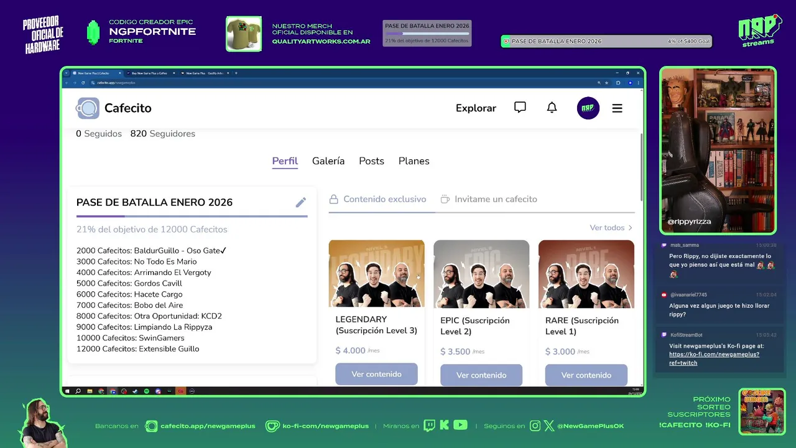Image resolution: width=796 pixels, height=448 pixels.
Task: Open browser extensions puzzle icon
Action: (618, 83)
